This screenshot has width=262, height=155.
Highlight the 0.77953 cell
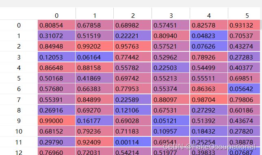pyautogui.click(x=132, y=89)
